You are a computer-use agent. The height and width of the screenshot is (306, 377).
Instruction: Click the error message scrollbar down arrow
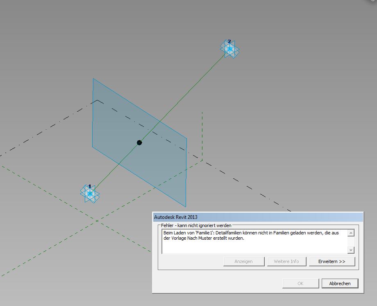pos(351,250)
